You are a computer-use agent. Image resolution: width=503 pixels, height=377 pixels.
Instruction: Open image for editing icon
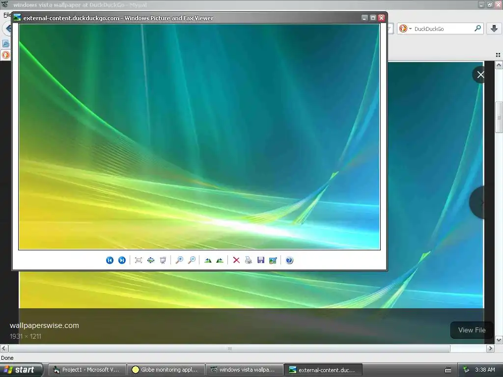click(x=273, y=260)
